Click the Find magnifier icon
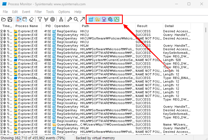208x140 pixels. point(76,19)
